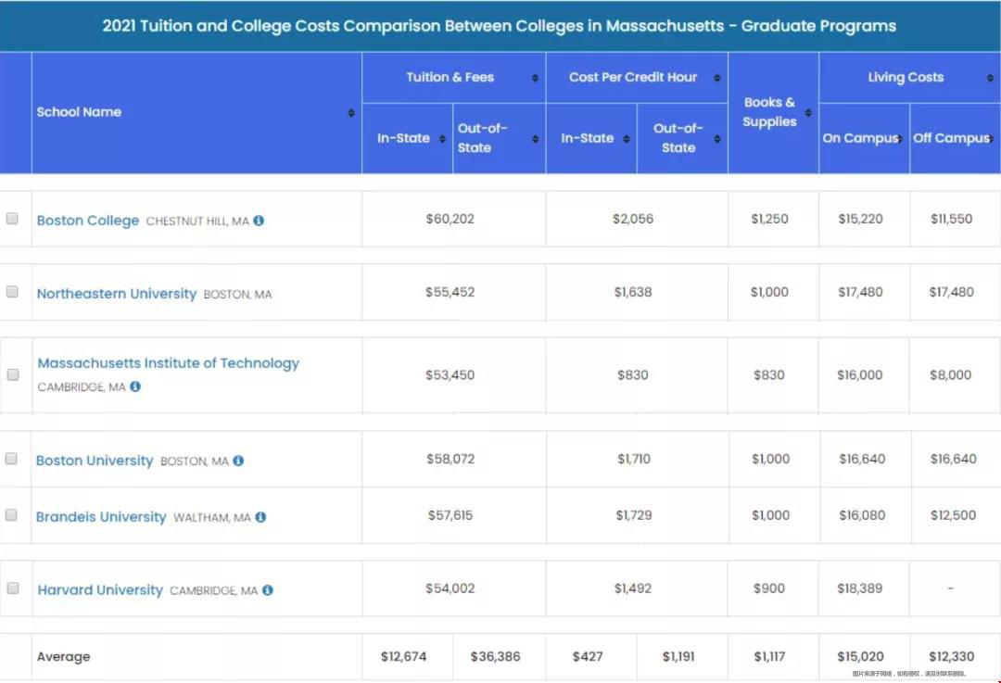Sort Credit Hour Out-of-State column arrow

click(716, 139)
